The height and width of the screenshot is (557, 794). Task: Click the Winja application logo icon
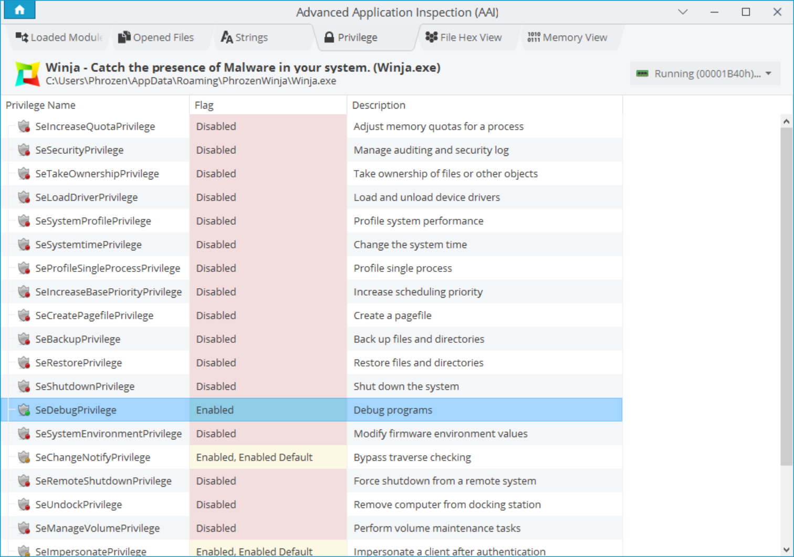pyautogui.click(x=27, y=74)
